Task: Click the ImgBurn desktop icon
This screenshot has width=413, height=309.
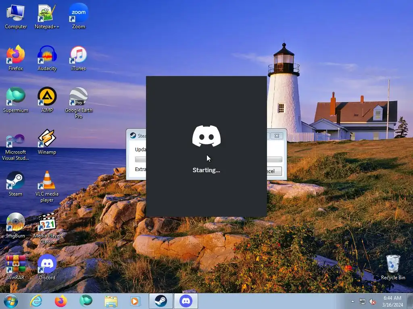Action: pyautogui.click(x=16, y=225)
